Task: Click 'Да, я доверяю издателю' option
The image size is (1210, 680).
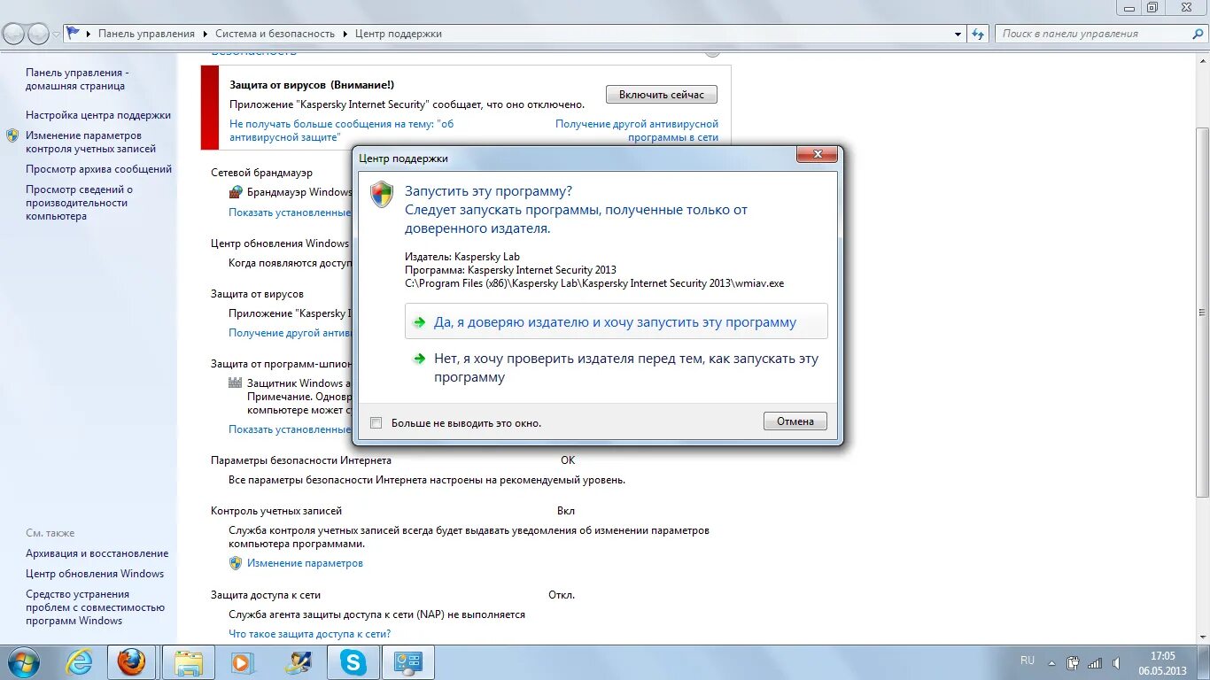Action: pos(616,321)
